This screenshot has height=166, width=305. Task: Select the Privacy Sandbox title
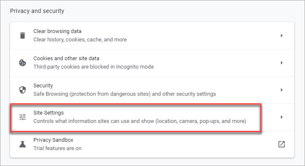53,140
